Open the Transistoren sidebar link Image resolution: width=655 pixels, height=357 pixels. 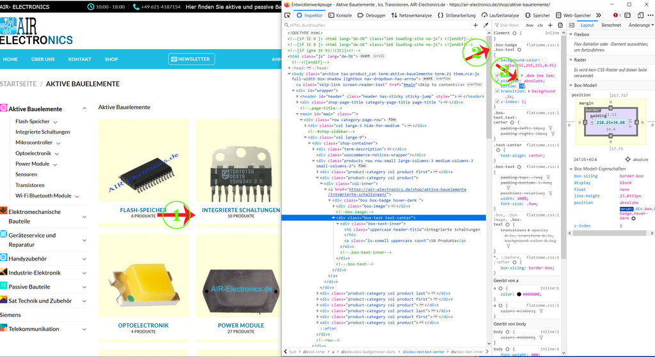(x=29, y=185)
